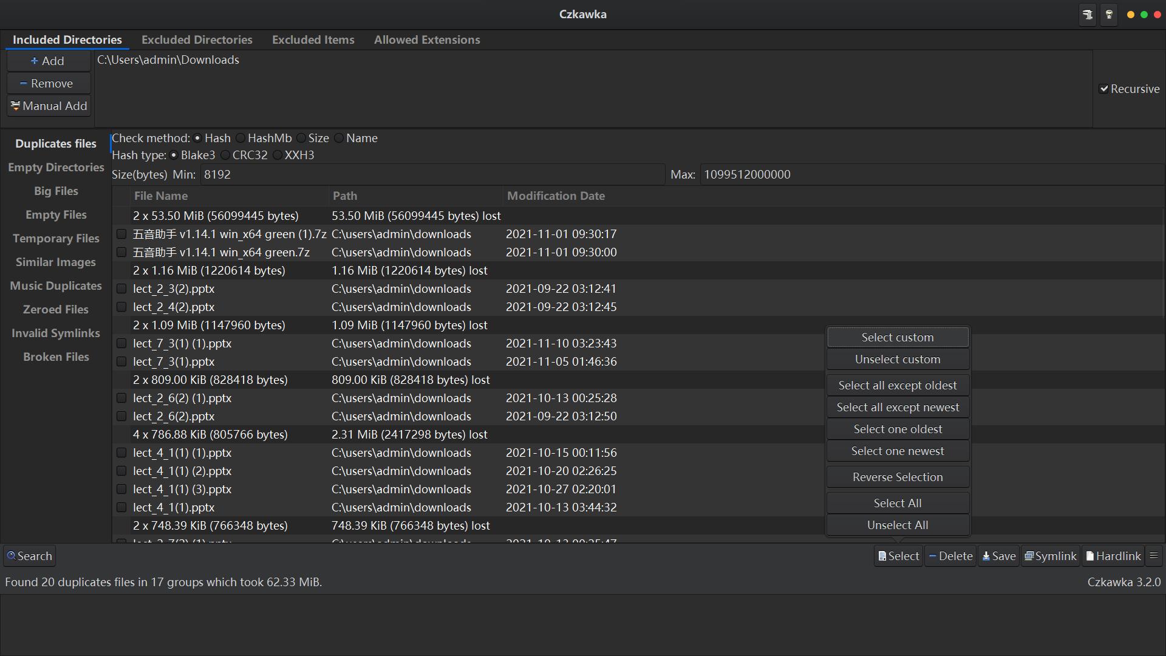1166x656 pixels.
Task: Toggle the Recursive checkbox
Action: point(1104,89)
